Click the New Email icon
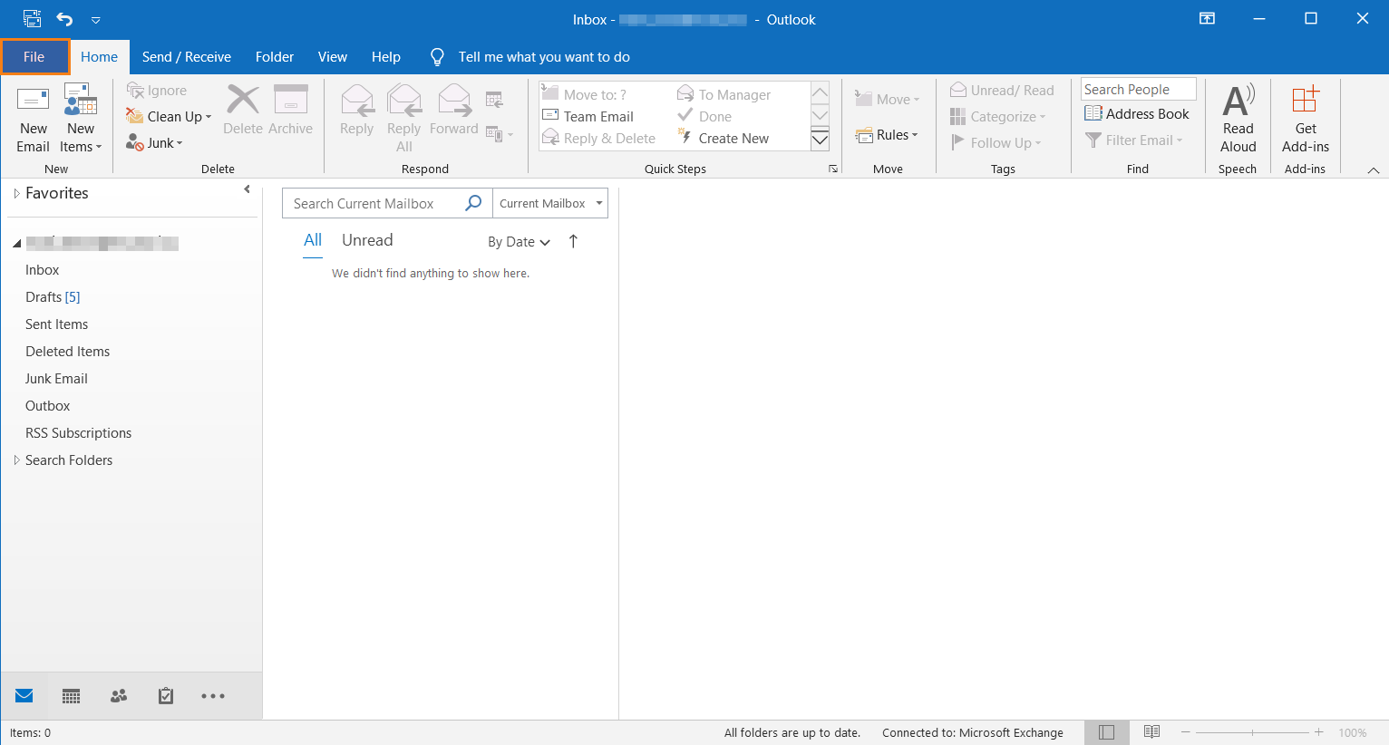1389x745 pixels. (34, 100)
